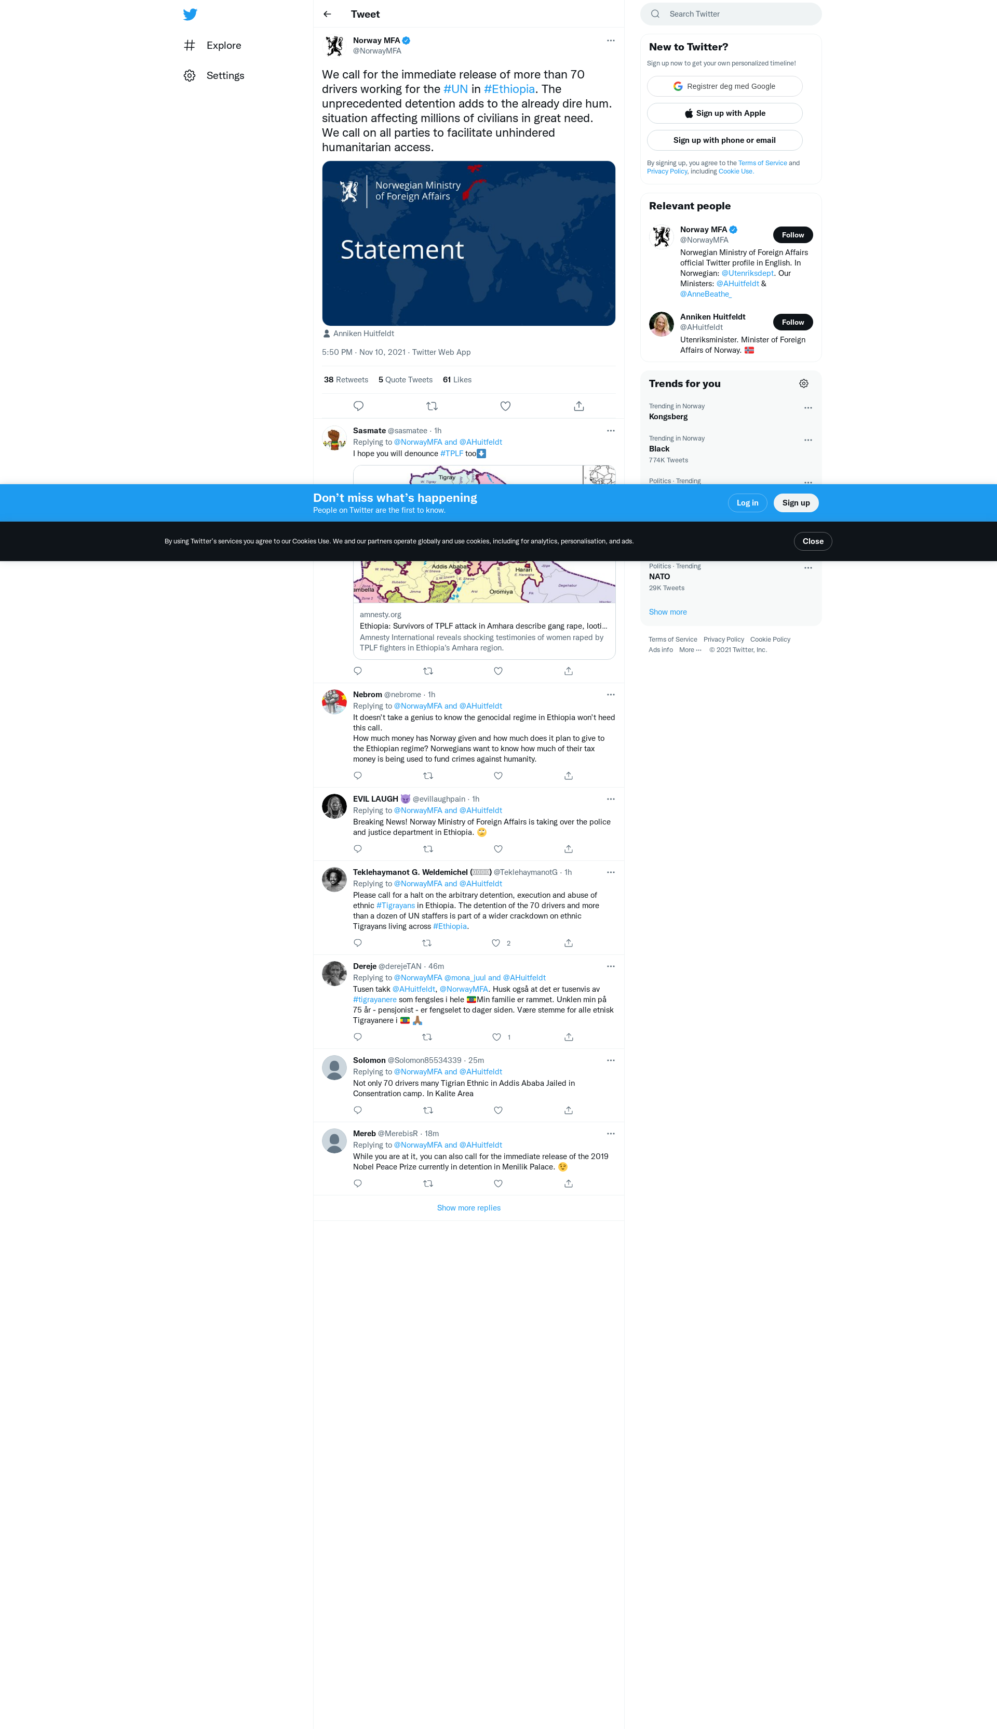
Task: Click the Twitter bird logo
Action: (191, 15)
